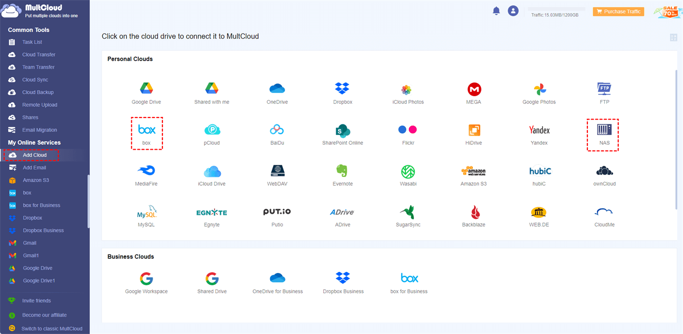Image resolution: width=683 pixels, height=334 pixels.
Task: Switch the cloud list layout view icon
Action: point(674,38)
